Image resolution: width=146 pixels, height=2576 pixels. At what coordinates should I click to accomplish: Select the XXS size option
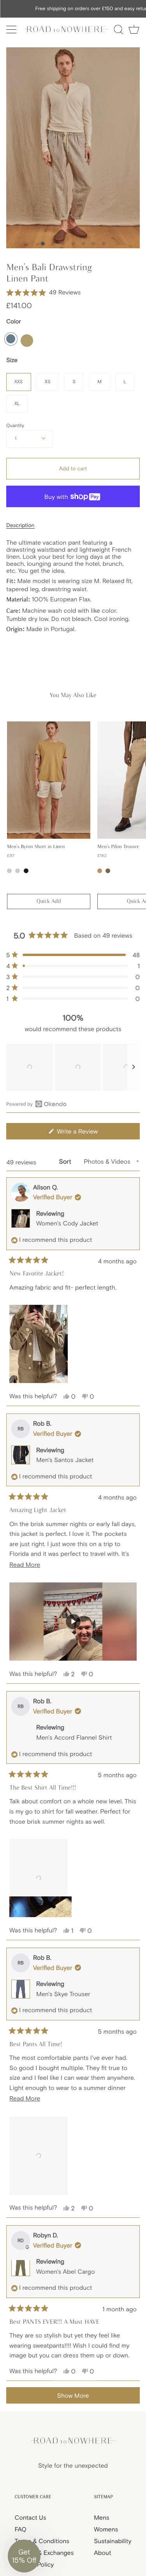click(x=18, y=381)
